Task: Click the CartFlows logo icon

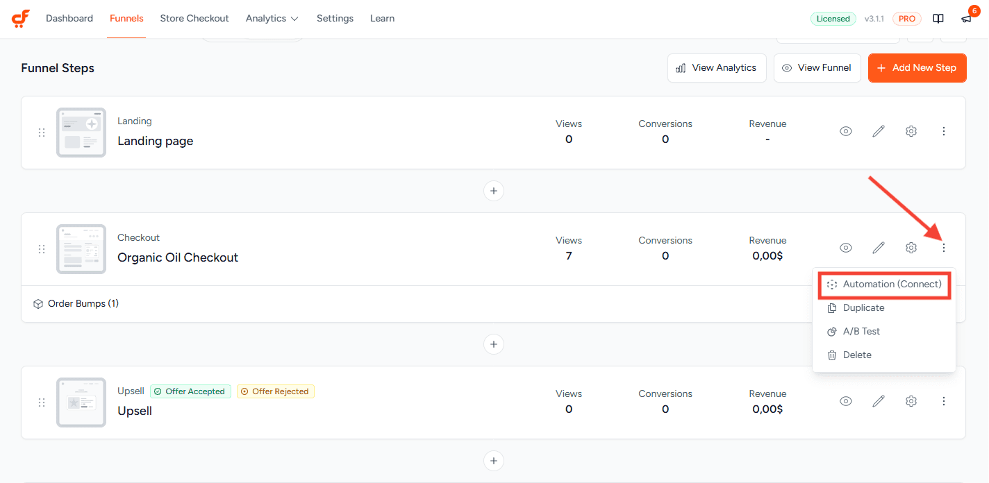Action: click(21, 19)
